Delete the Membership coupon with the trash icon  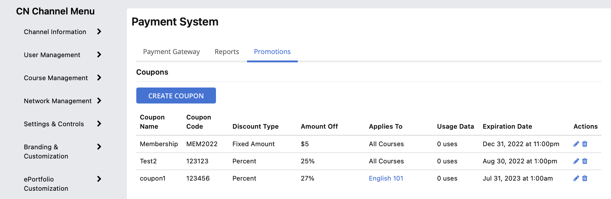click(x=585, y=144)
